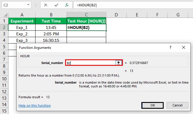Select row 1 header
The width and height of the screenshot is (193, 114).
tap(4, 21)
